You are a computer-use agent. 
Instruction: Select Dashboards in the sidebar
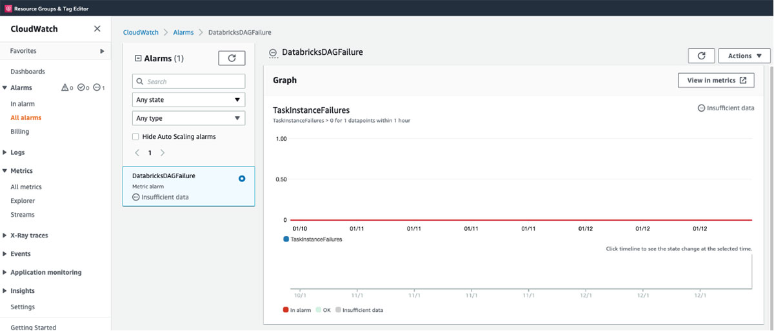(28, 72)
